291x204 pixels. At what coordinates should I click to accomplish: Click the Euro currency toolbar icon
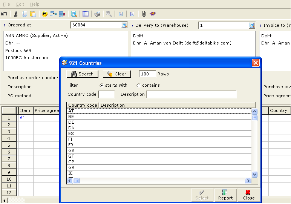(x=45, y=14)
